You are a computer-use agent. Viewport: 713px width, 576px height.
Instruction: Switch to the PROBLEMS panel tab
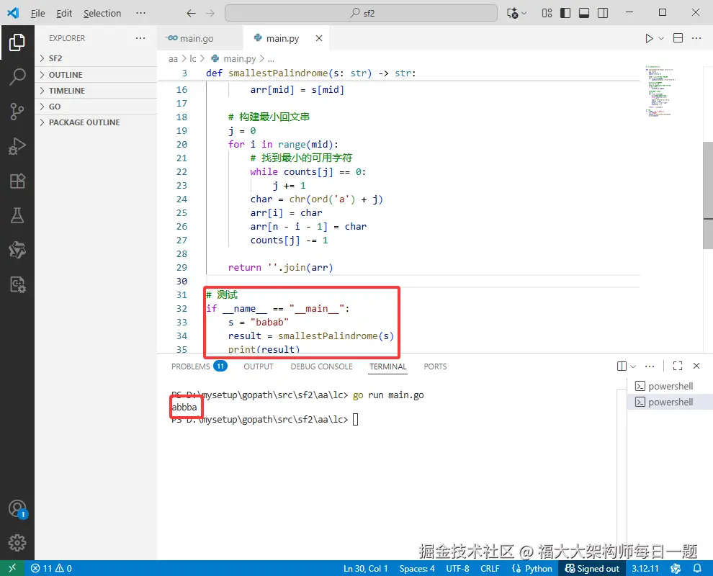199,366
